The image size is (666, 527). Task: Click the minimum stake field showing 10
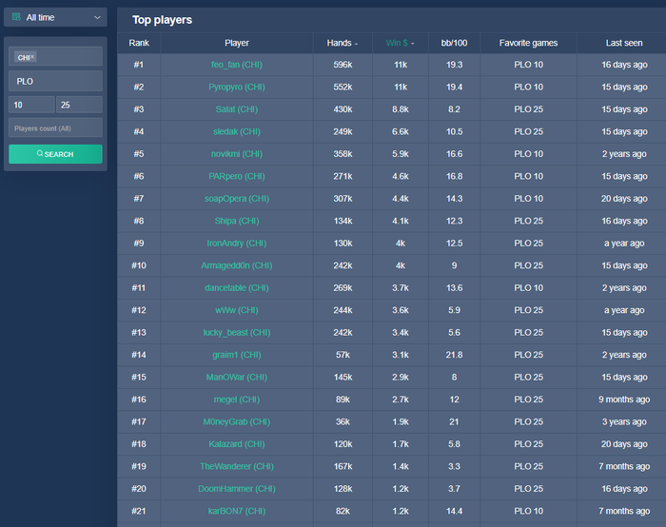(x=31, y=105)
